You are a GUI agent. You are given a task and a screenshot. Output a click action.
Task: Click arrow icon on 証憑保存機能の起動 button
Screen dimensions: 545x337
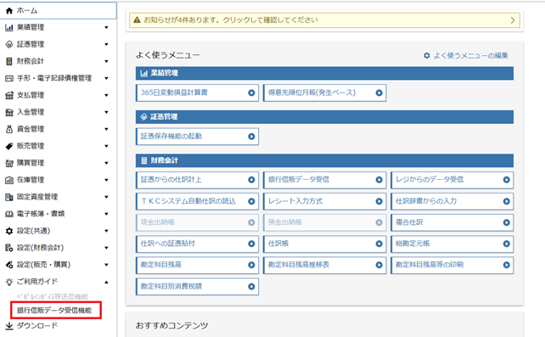pyautogui.click(x=251, y=137)
